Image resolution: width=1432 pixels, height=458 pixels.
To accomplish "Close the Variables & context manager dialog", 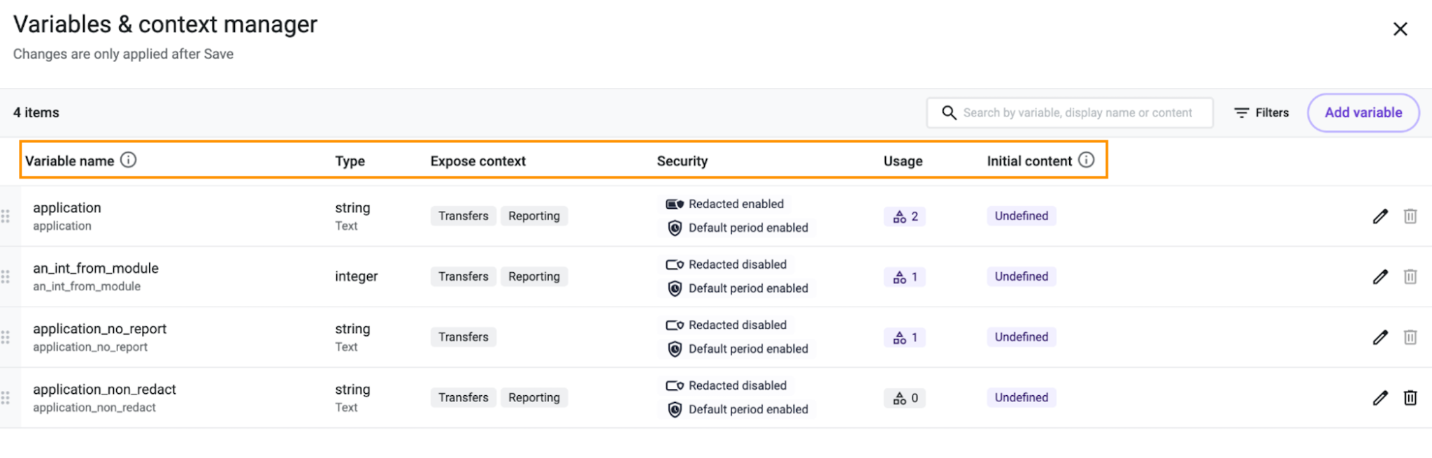I will [1400, 29].
